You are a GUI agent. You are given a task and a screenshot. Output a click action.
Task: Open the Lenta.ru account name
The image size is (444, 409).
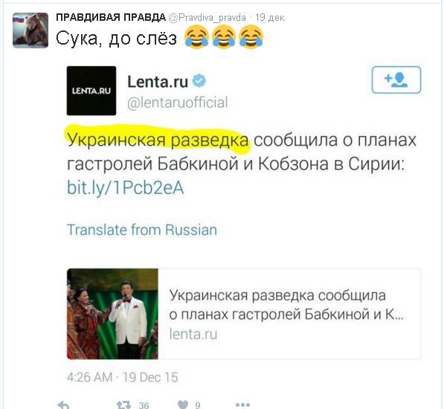pyautogui.click(x=158, y=82)
